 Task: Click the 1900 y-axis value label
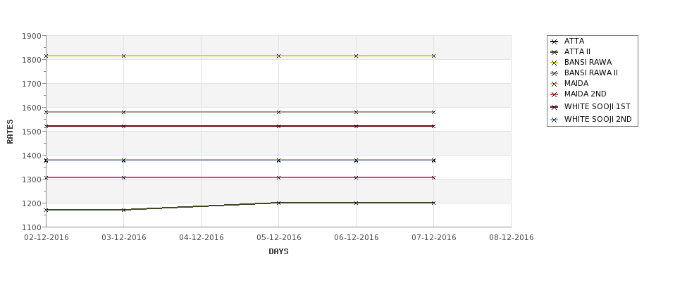[x=32, y=36]
